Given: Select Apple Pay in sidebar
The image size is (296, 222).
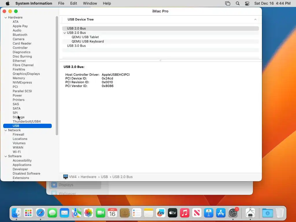Looking at the screenshot, I should 20,26.
